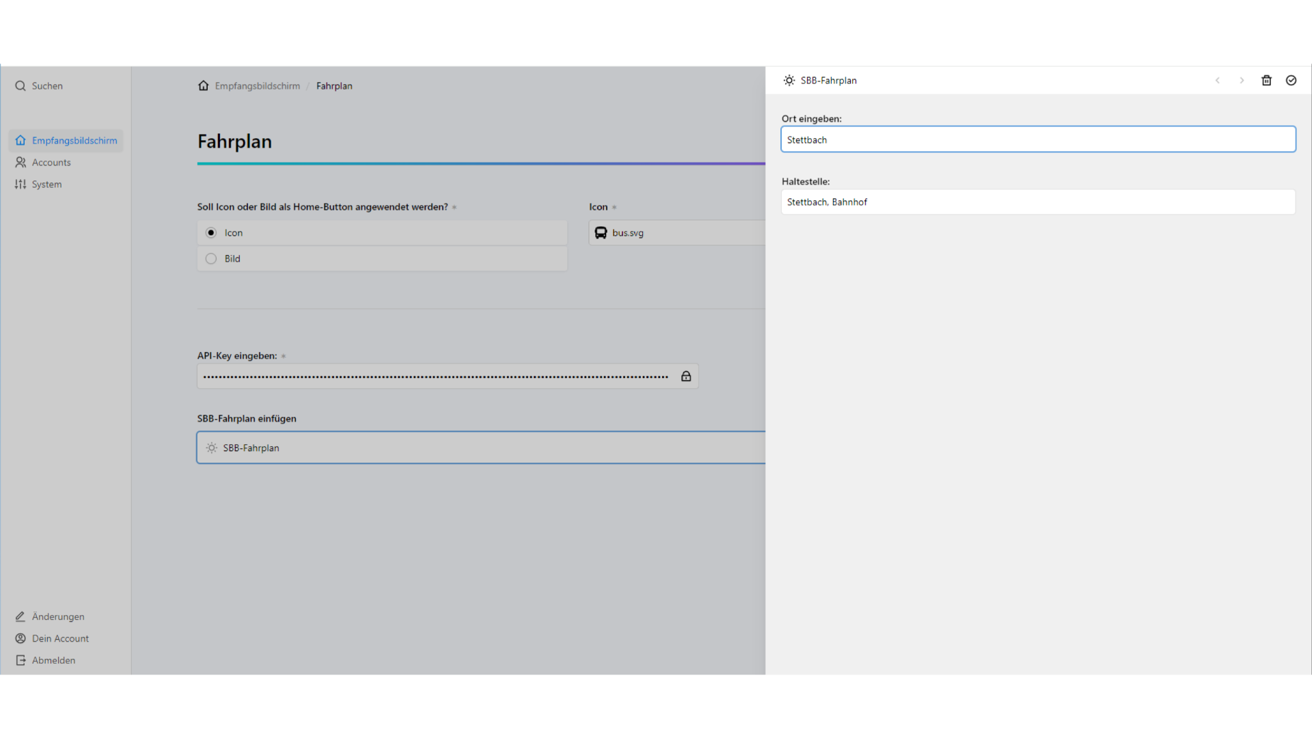The image size is (1312, 738).
Task: Click the SBB-Fahrplan panel title
Action: [x=829, y=81]
